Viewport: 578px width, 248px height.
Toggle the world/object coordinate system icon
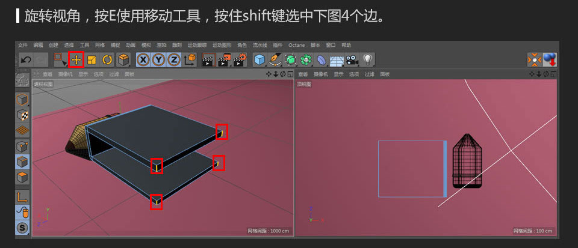(190, 60)
